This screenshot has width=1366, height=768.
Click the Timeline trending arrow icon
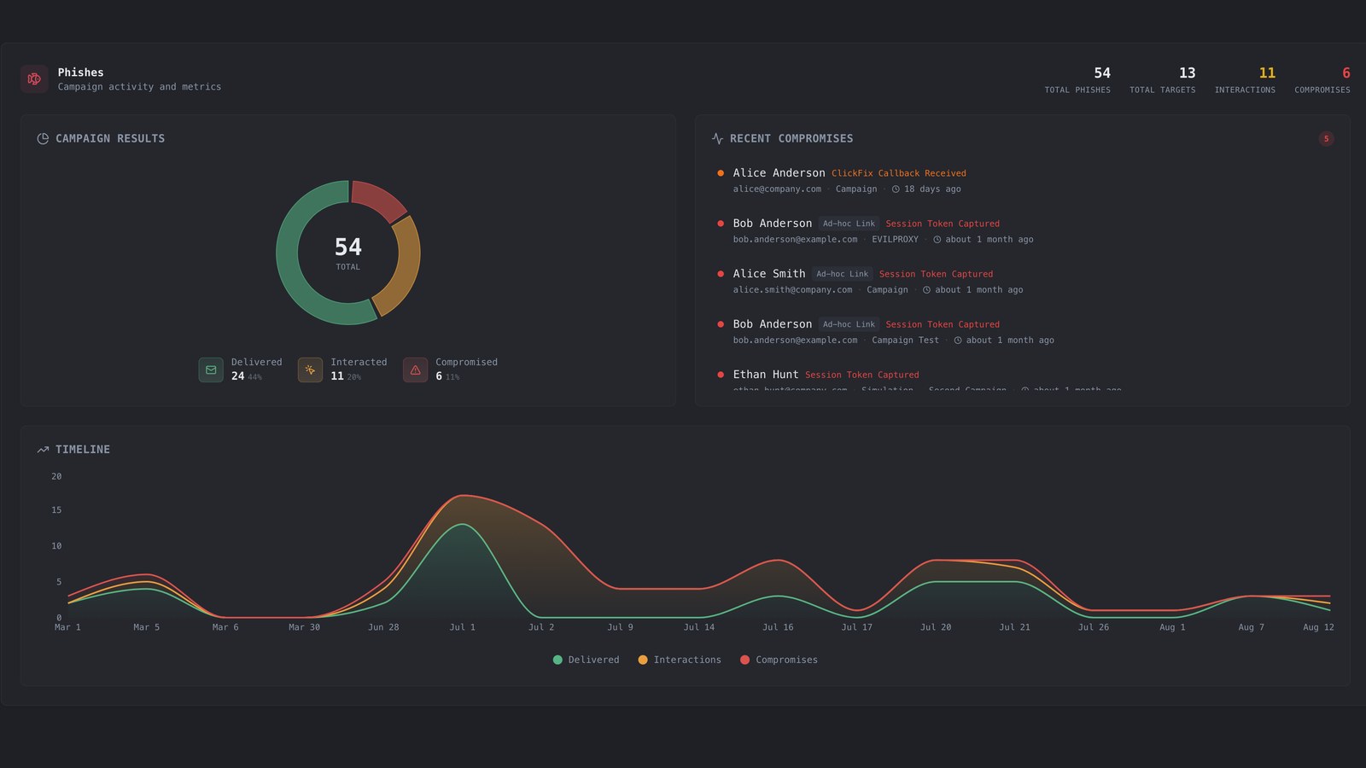click(43, 450)
